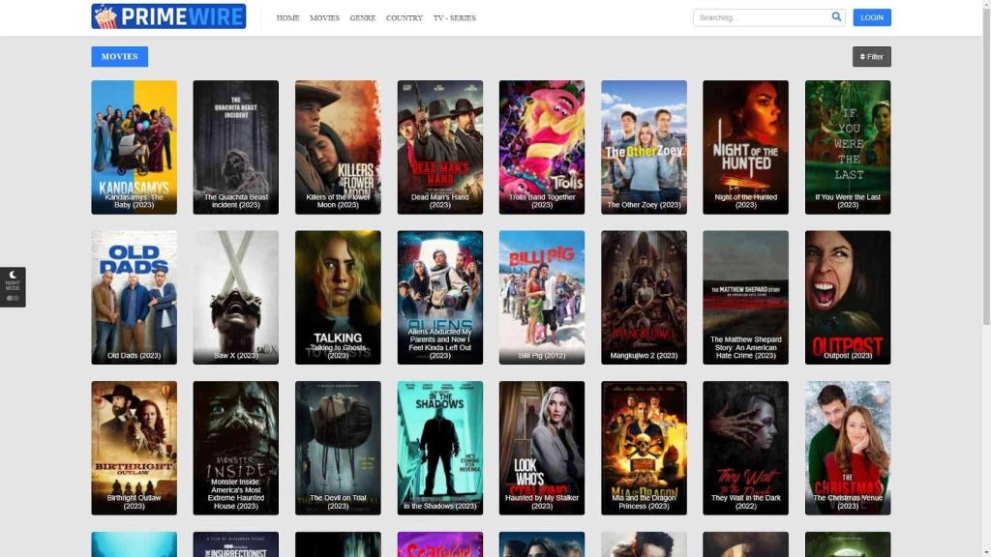
Task: Open Killers of the Flower Moon poster
Action: click(338, 145)
